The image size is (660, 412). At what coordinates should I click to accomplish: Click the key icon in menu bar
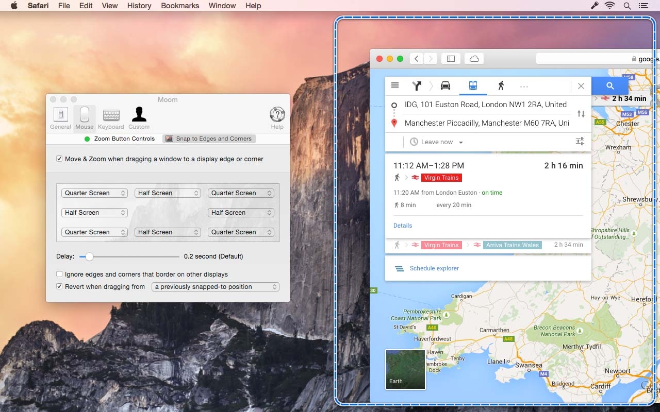tap(594, 6)
